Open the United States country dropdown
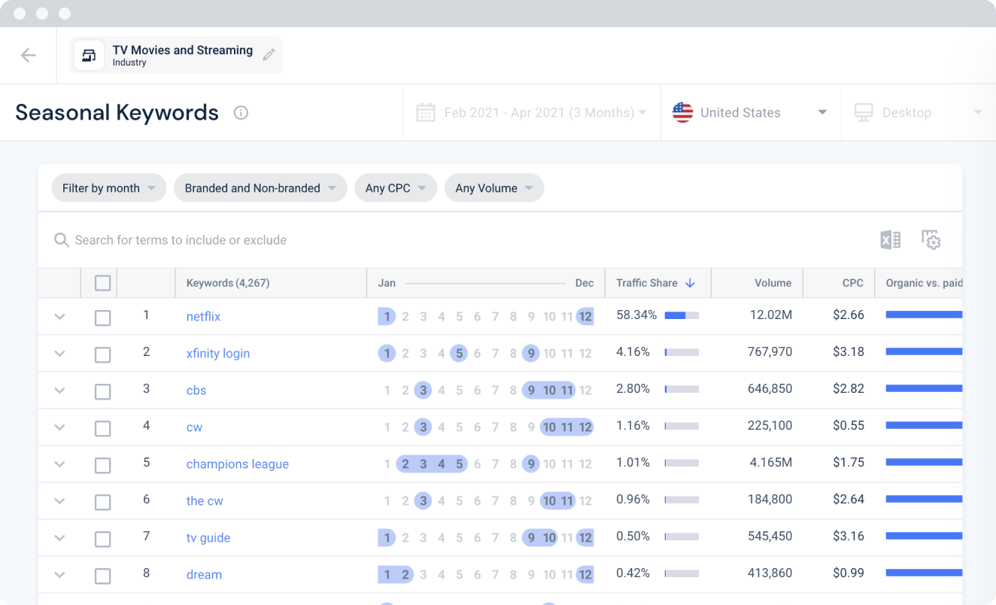The width and height of the screenshot is (996, 605). [750, 113]
